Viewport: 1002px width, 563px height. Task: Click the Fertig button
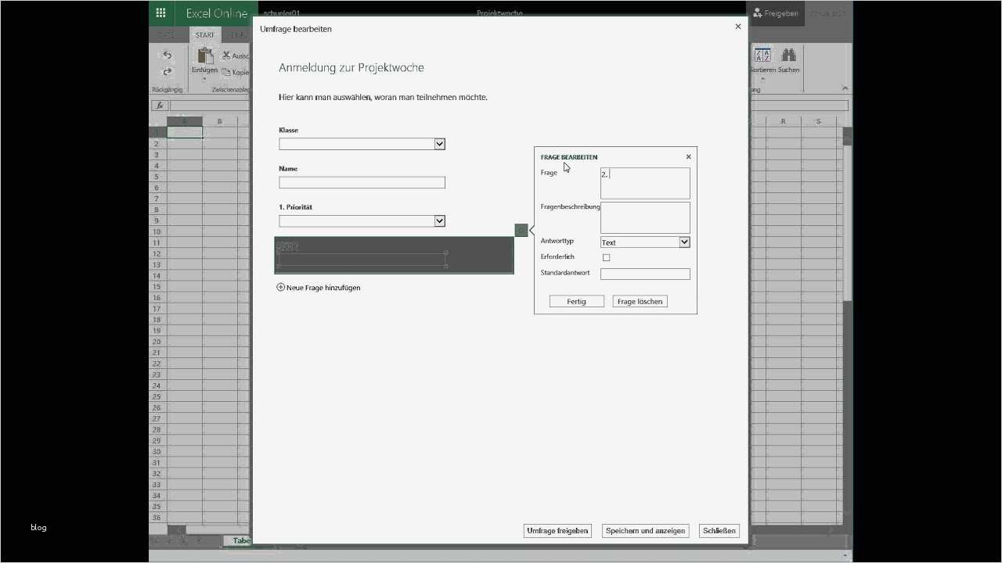point(576,301)
